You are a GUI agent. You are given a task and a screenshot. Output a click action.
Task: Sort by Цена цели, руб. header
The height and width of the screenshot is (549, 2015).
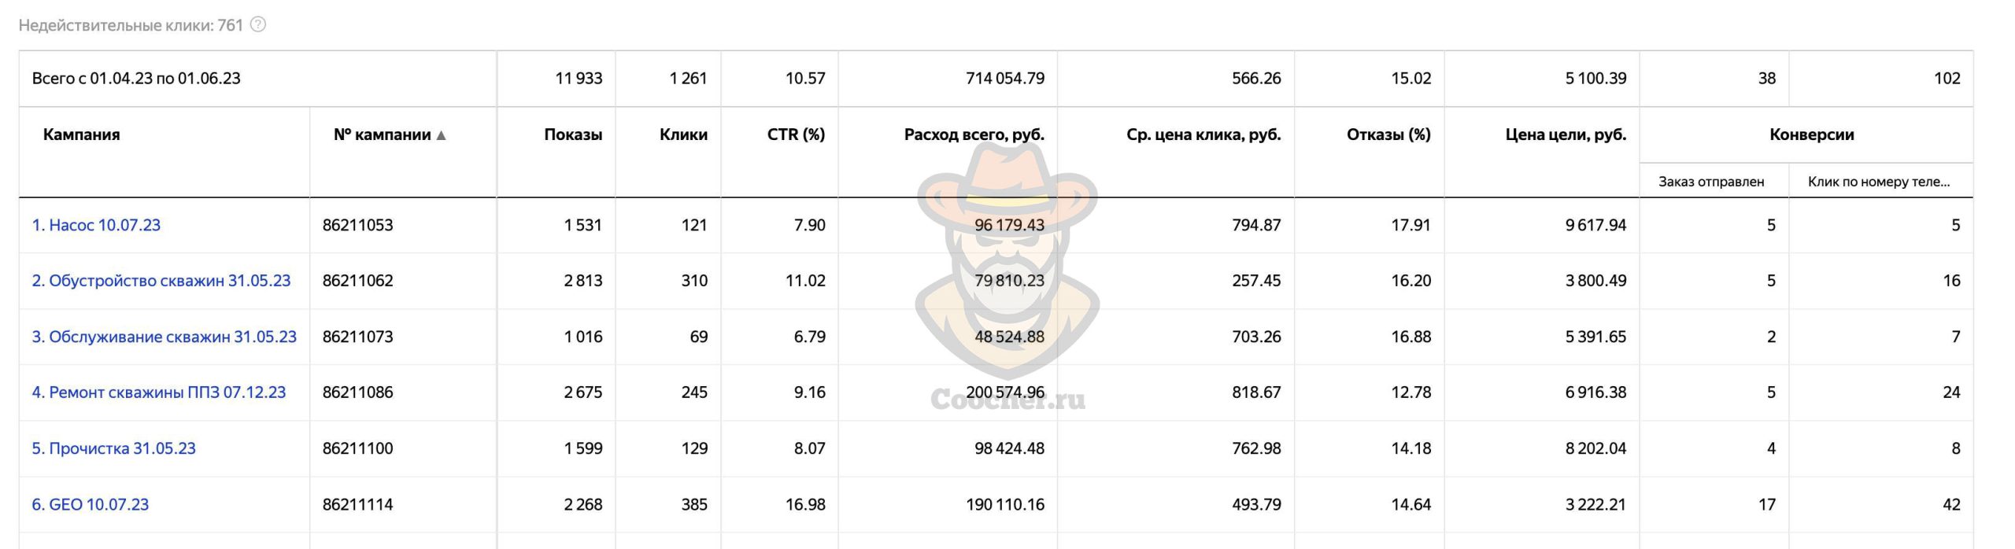coord(1565,134)
